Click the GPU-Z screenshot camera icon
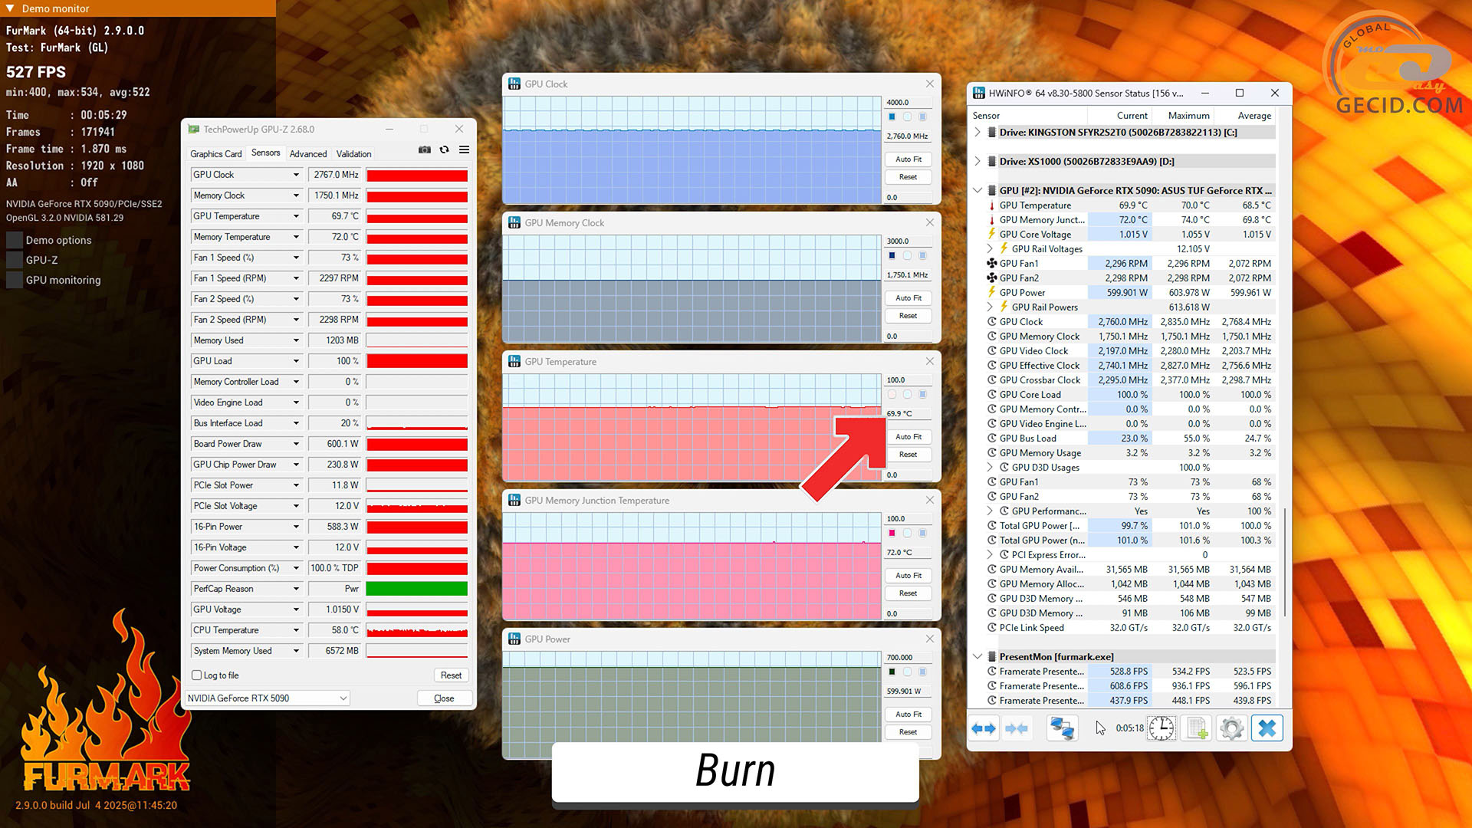This screenshot has width=1472, height=828. coord(424,149)
